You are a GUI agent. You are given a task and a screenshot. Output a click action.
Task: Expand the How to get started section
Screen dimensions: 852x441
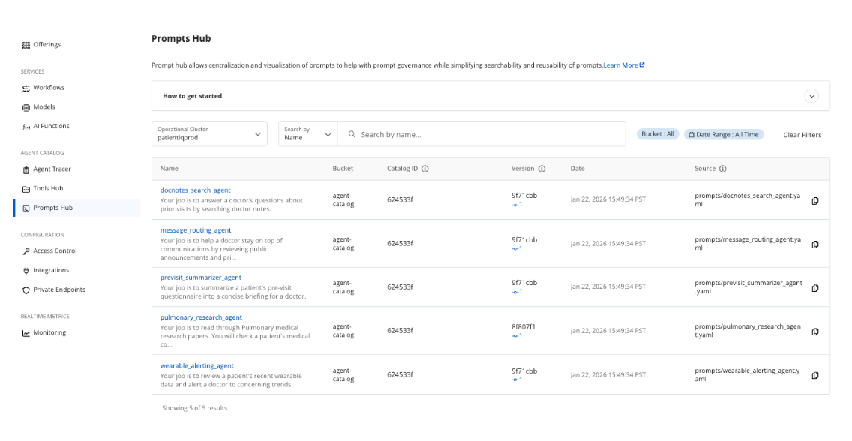click(811, 96)
